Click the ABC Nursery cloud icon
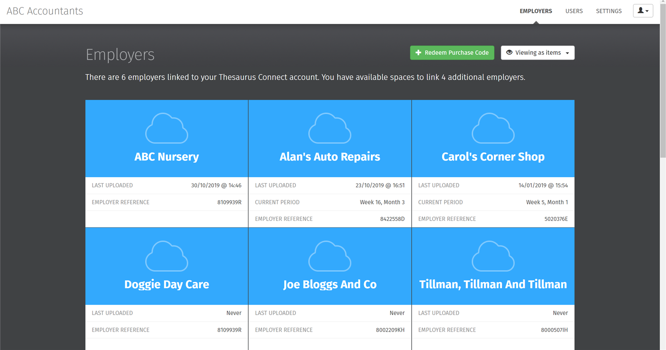This screenshot has height=350, width=666. pyautogui.click(x=166, y=129)
